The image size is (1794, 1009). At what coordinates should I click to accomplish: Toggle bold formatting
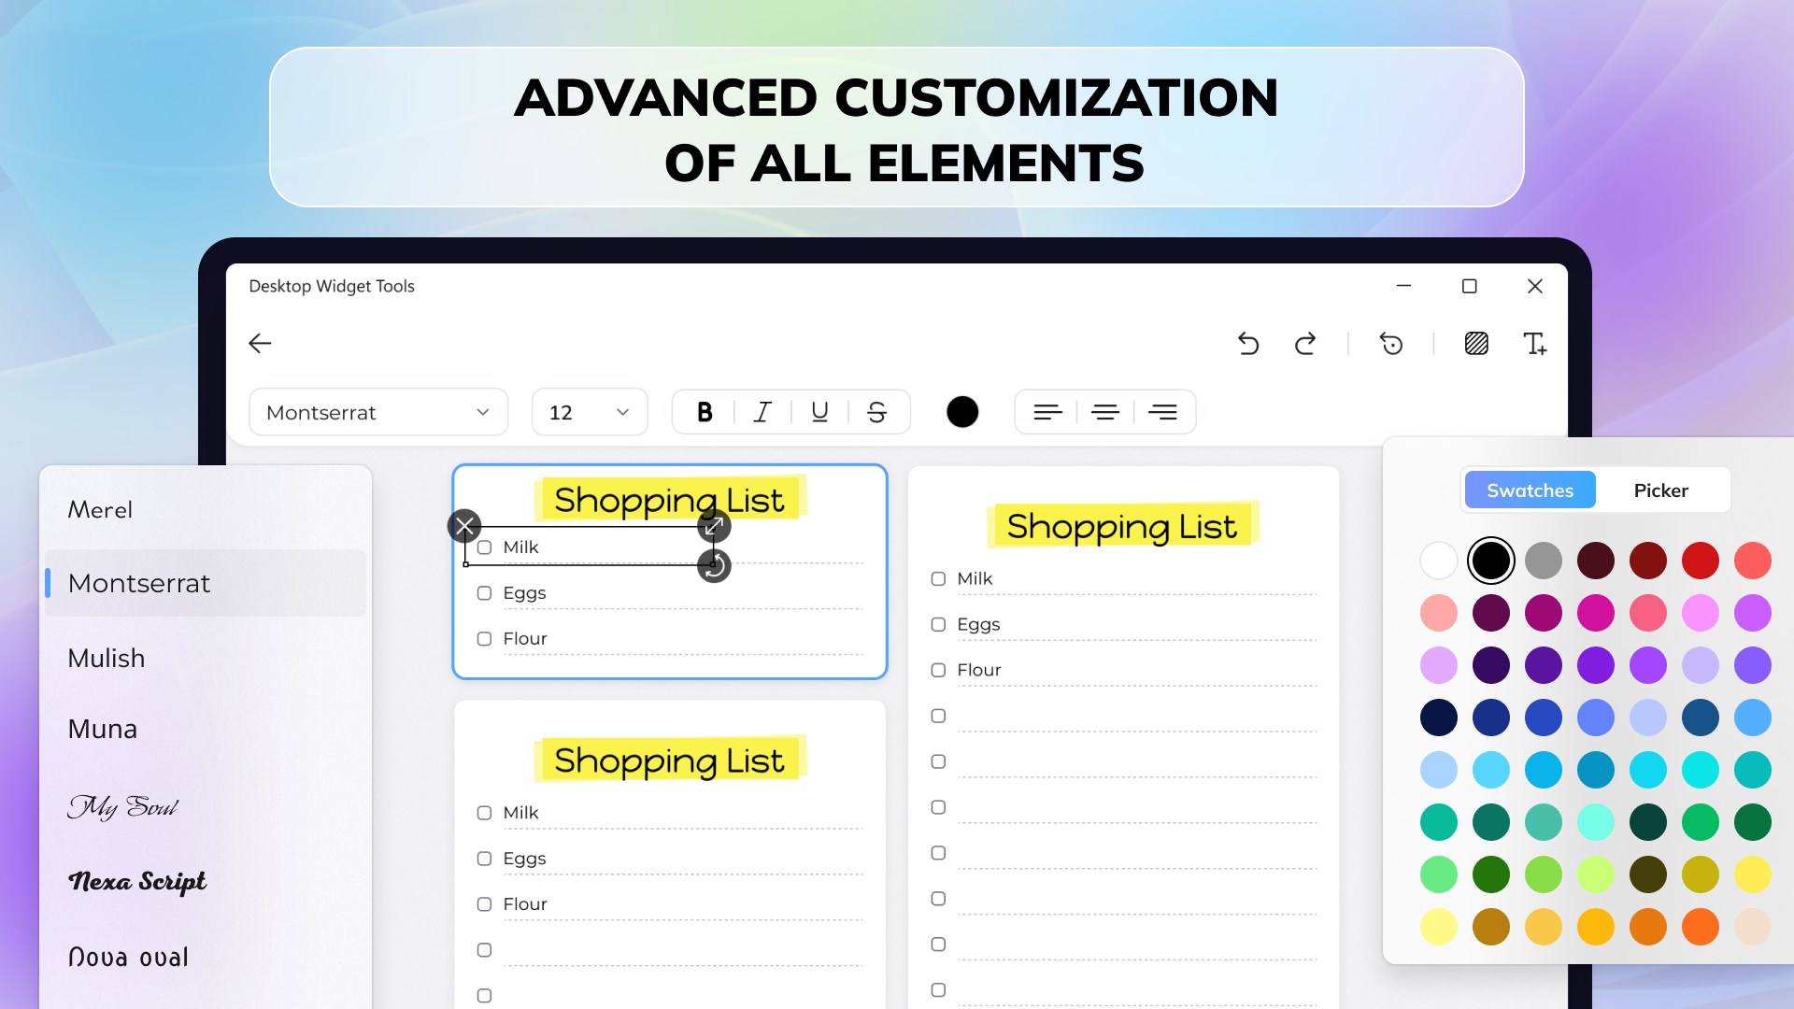[705, 412]
